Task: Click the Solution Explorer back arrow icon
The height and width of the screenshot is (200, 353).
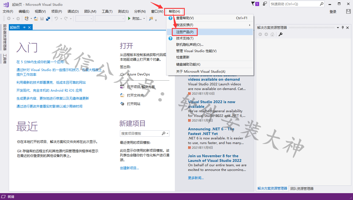Action: click(x=260, y=34)
